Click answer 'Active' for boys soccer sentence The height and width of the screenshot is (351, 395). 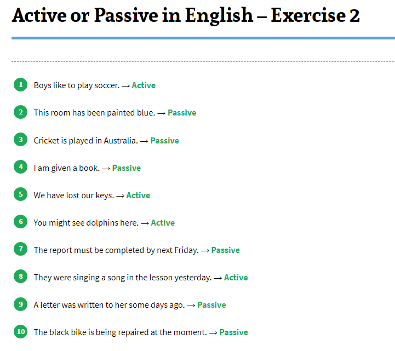coord(144,85)
